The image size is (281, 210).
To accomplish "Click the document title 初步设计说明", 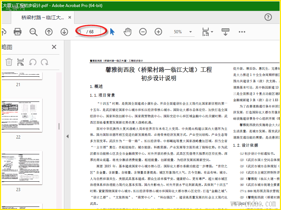I will (159, 78).
